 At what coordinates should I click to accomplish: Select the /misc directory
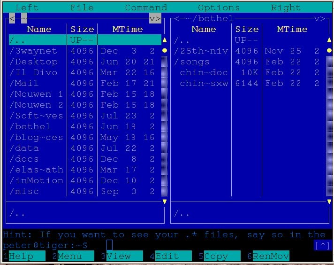pos(85,191)
